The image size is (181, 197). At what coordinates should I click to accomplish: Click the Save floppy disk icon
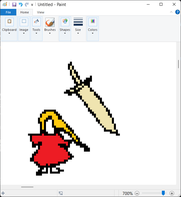click(14, 5)
